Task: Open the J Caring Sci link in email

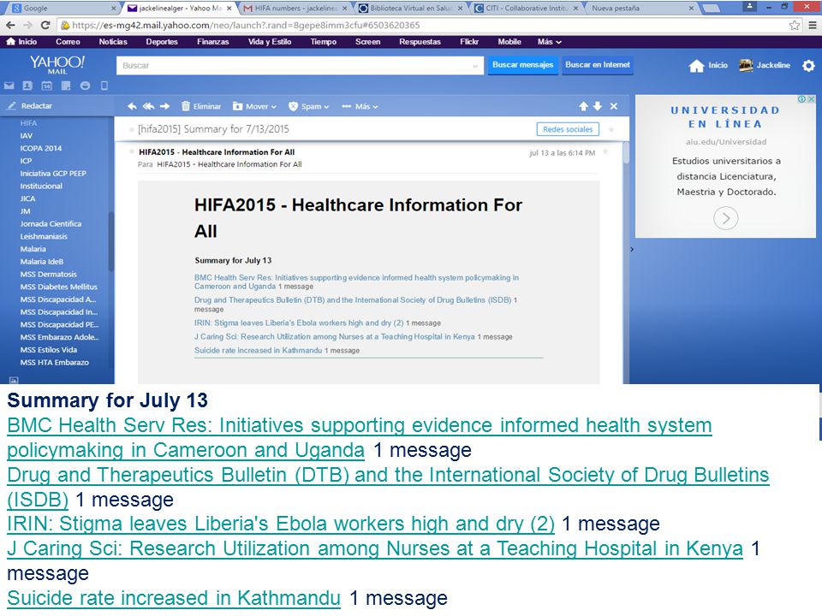Action: click(335, 337)
